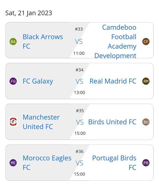Click the purple PB team badge
Image resolution: width=159 pixels, height=187 pixels.
146,163
